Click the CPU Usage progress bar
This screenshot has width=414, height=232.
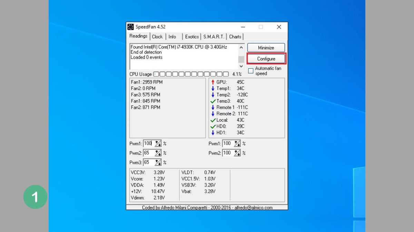(x=191, y=74)
